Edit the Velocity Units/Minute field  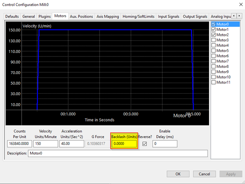[x=45, y=144]
